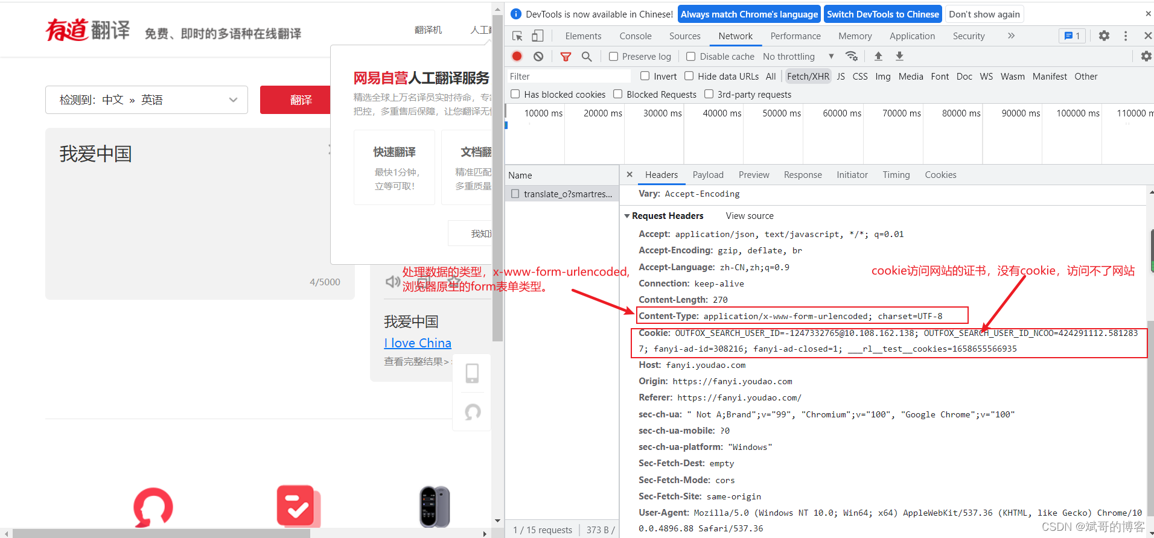Image resolution: width=1154 pixels, height=538 pixels.
Task: Open the Application panel tab
Action: (x=912, y=36)
